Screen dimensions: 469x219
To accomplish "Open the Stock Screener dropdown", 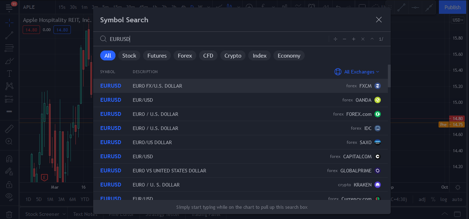I will click(x=46, y=214).
